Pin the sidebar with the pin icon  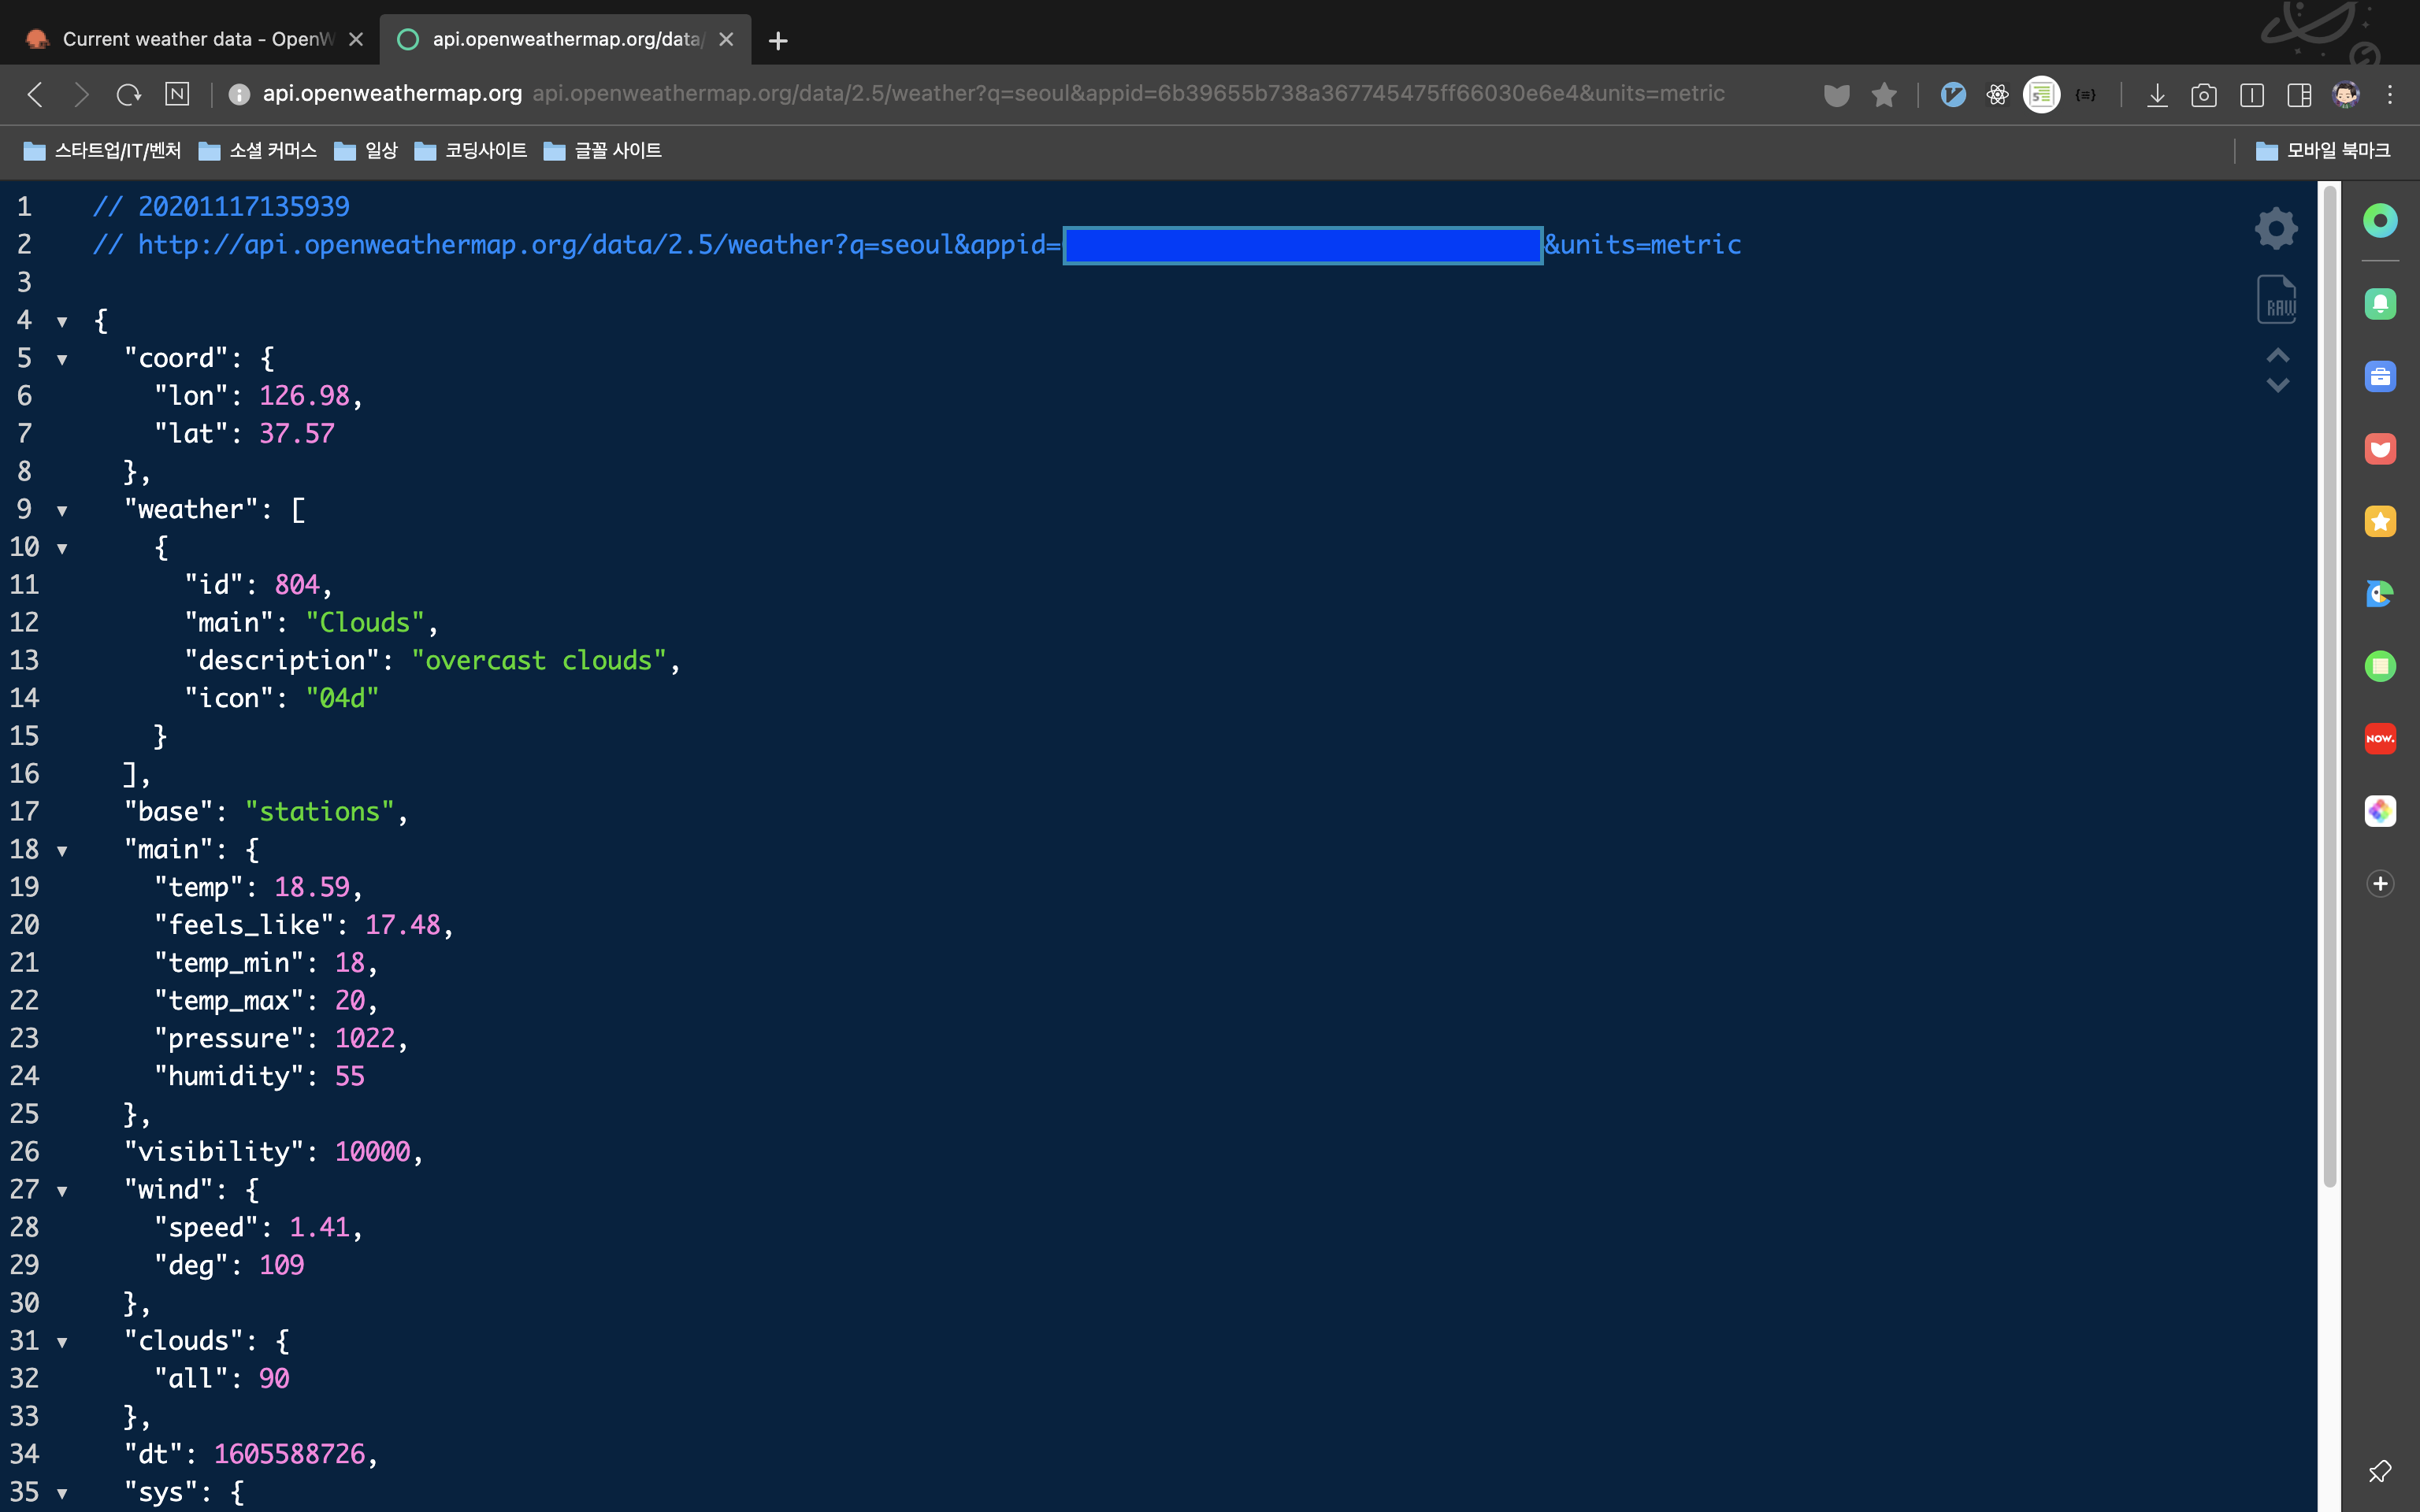click(x=2380, y=1470)
